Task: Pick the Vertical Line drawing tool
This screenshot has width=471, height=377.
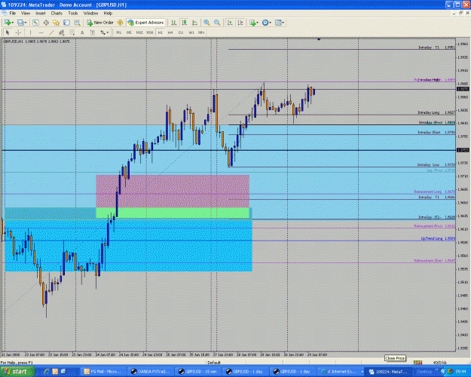Action: pos(30,32)
